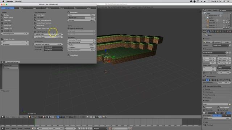The height and width of the screenshot is (130, 232).
Task: Switch to Input tab in User Preferences
Action: pyautogui.click(x=34, y=8)
